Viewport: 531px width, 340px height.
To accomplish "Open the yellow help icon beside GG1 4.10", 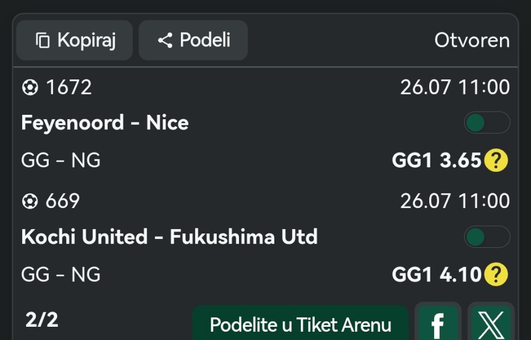I will click(x=496, y=274).
